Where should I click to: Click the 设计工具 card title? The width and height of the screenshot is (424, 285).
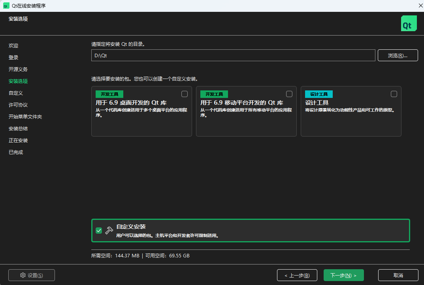[x=317, y=103]
